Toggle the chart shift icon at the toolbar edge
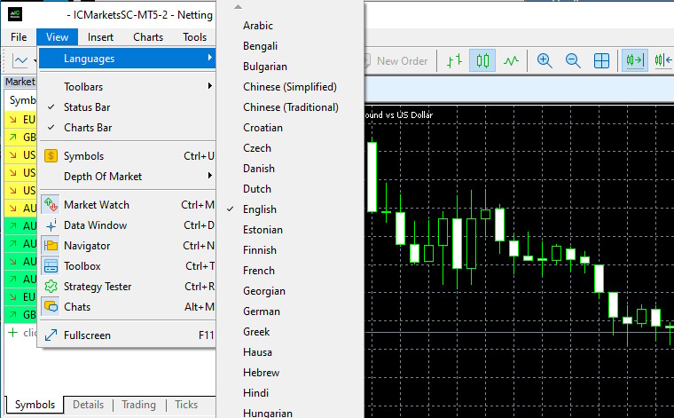674x418 pixels. click(663, 60)
